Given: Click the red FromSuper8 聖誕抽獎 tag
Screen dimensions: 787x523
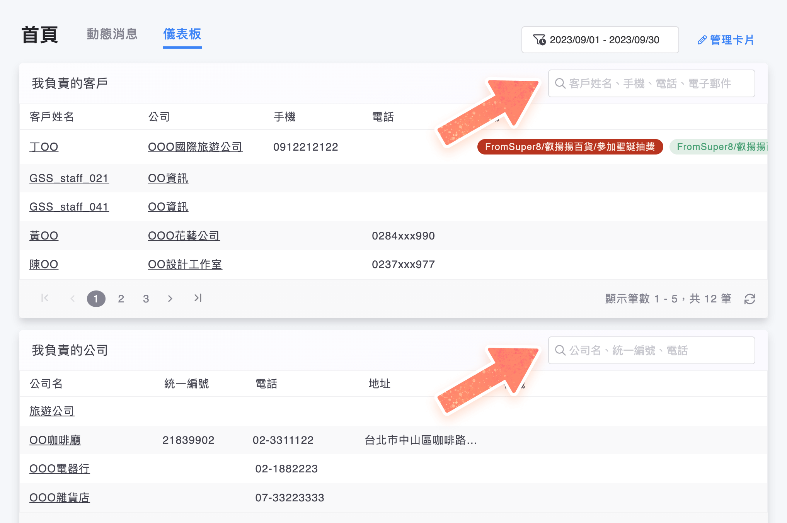Looking at the screenshot, I should 570,147.
